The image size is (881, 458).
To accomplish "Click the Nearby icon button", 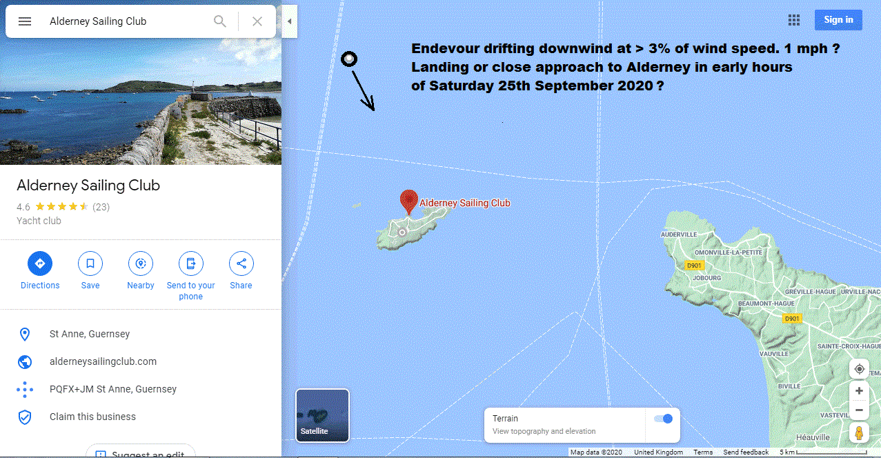I will pos(141,263).
